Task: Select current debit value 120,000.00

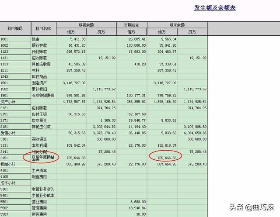Action: (136, 45)
